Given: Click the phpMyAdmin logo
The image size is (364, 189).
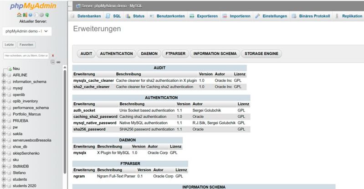Looking at the screenshot, I should [33, 6].
